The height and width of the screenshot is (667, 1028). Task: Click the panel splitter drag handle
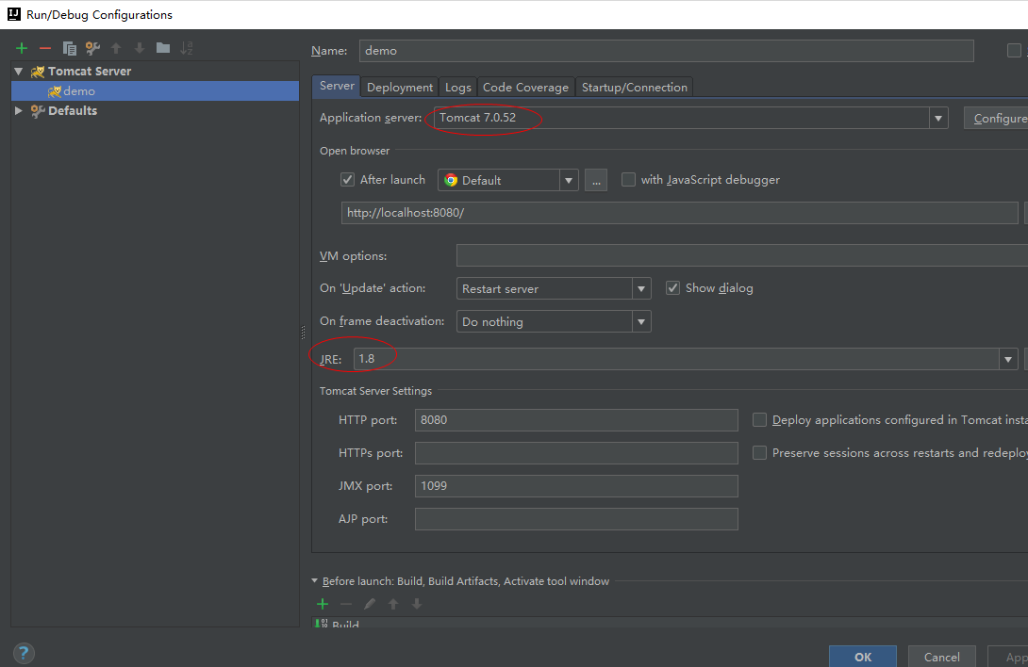303,333
